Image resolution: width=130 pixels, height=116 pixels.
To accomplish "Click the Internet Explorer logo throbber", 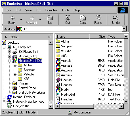I will pos(123,10).
